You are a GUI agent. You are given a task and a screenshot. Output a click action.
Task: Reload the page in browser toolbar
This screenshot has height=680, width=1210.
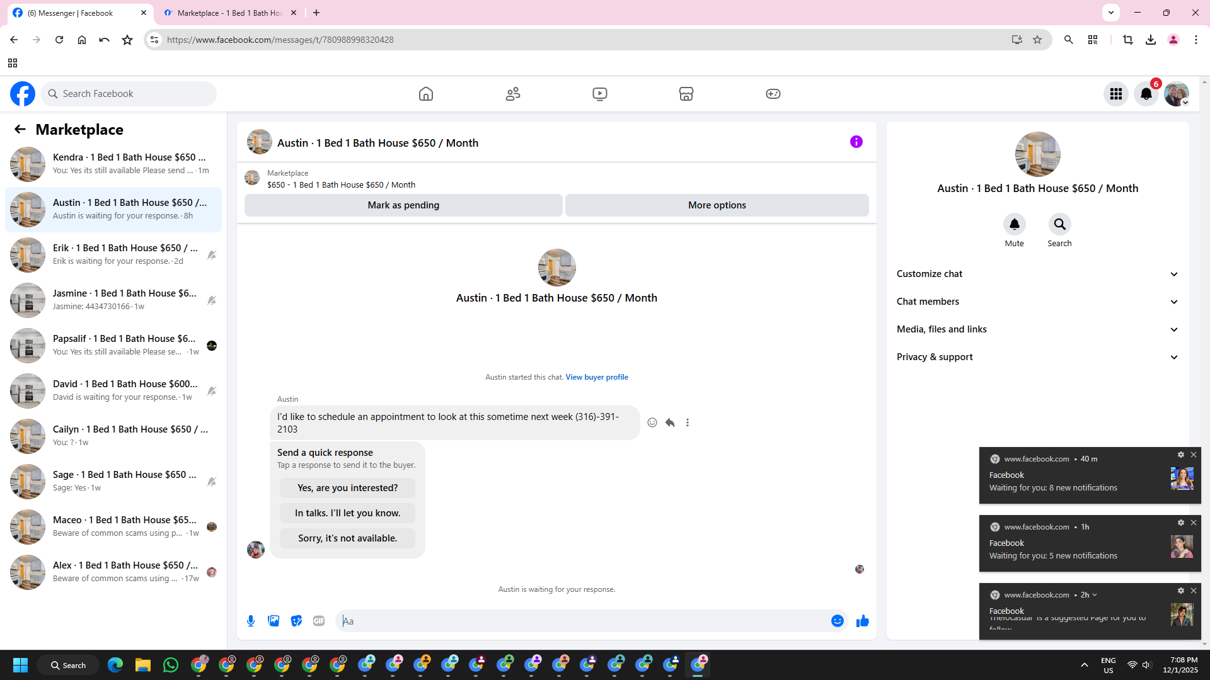(x=59, y=40)
